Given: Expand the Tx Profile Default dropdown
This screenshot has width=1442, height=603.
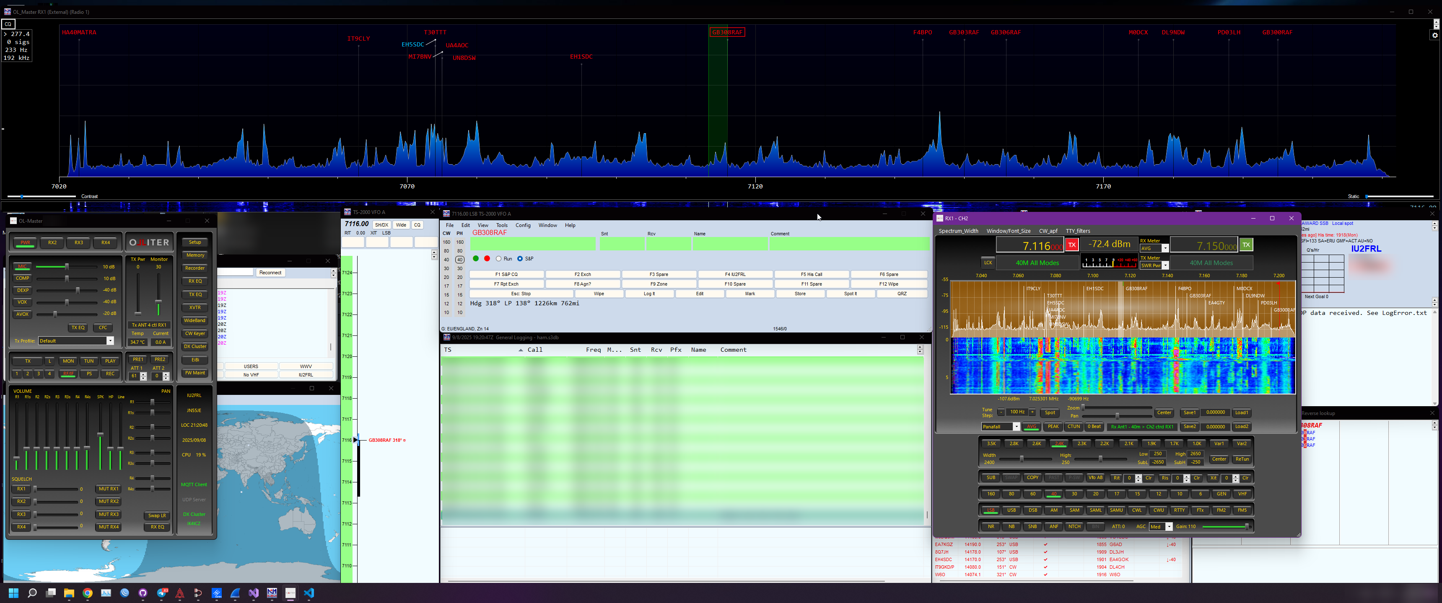Looking at the screenshot, I should (110, 341).
